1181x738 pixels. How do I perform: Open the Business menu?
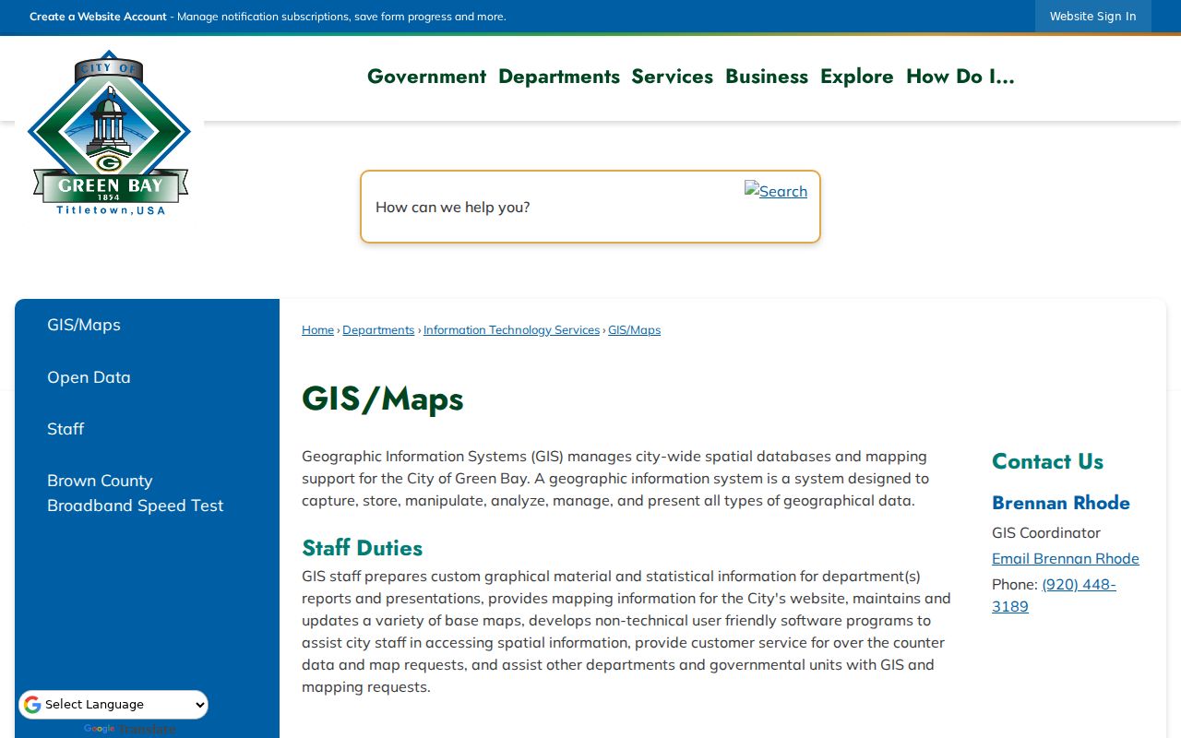767,77
